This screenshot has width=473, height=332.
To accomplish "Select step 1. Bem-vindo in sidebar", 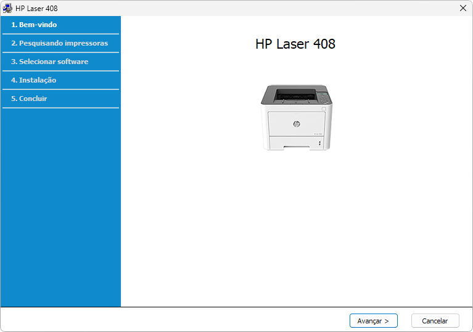I will pyautogui.click(x=60, y=25).
